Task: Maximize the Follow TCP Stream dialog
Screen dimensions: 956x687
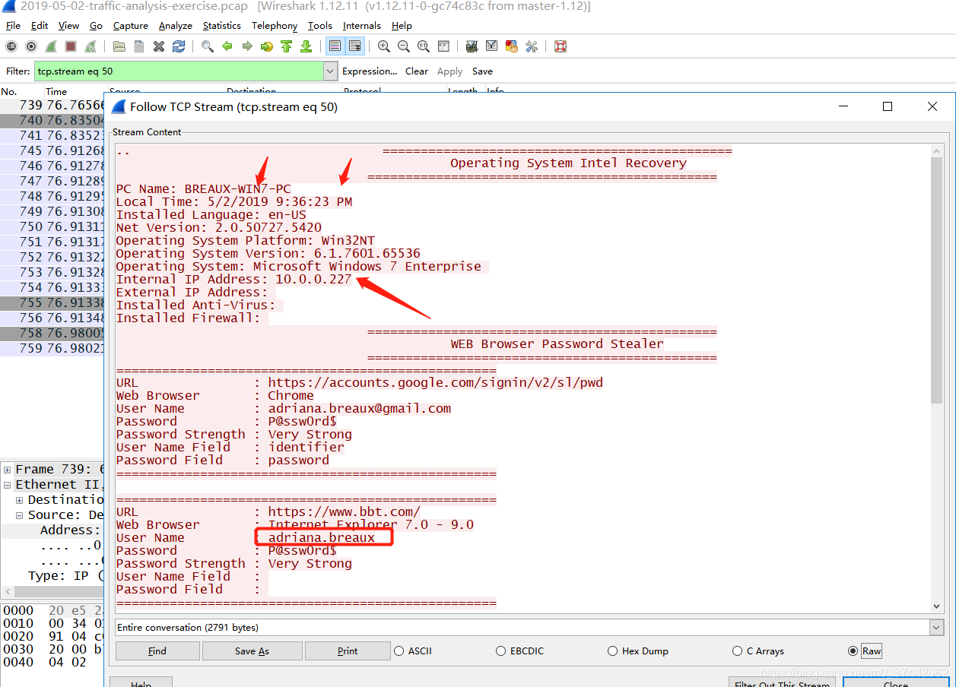Action: click(x=887, y=107)
